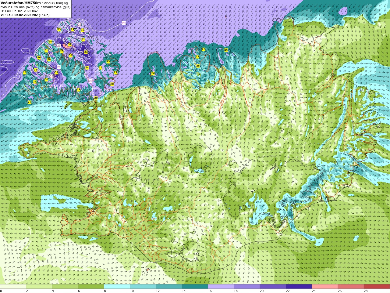Click the 0–2 m/s pale cream legend swatch
Image resolution: width=390 pixels, height=293 pixels.
(x=13, y=287)
